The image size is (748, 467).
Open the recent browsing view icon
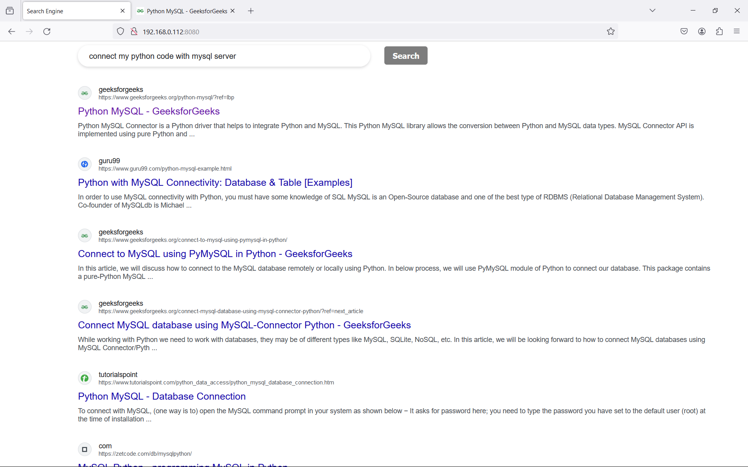(x=10, y=11)
